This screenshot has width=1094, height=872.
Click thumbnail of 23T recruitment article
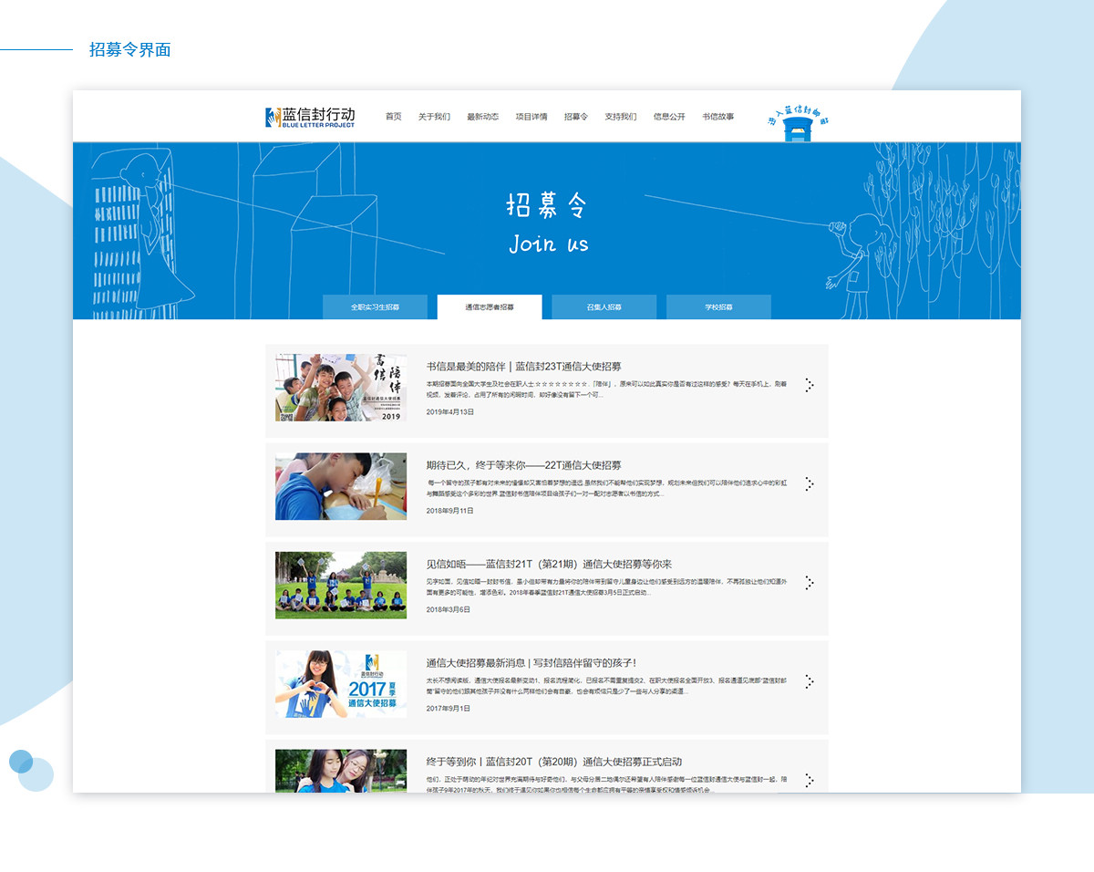341,388
